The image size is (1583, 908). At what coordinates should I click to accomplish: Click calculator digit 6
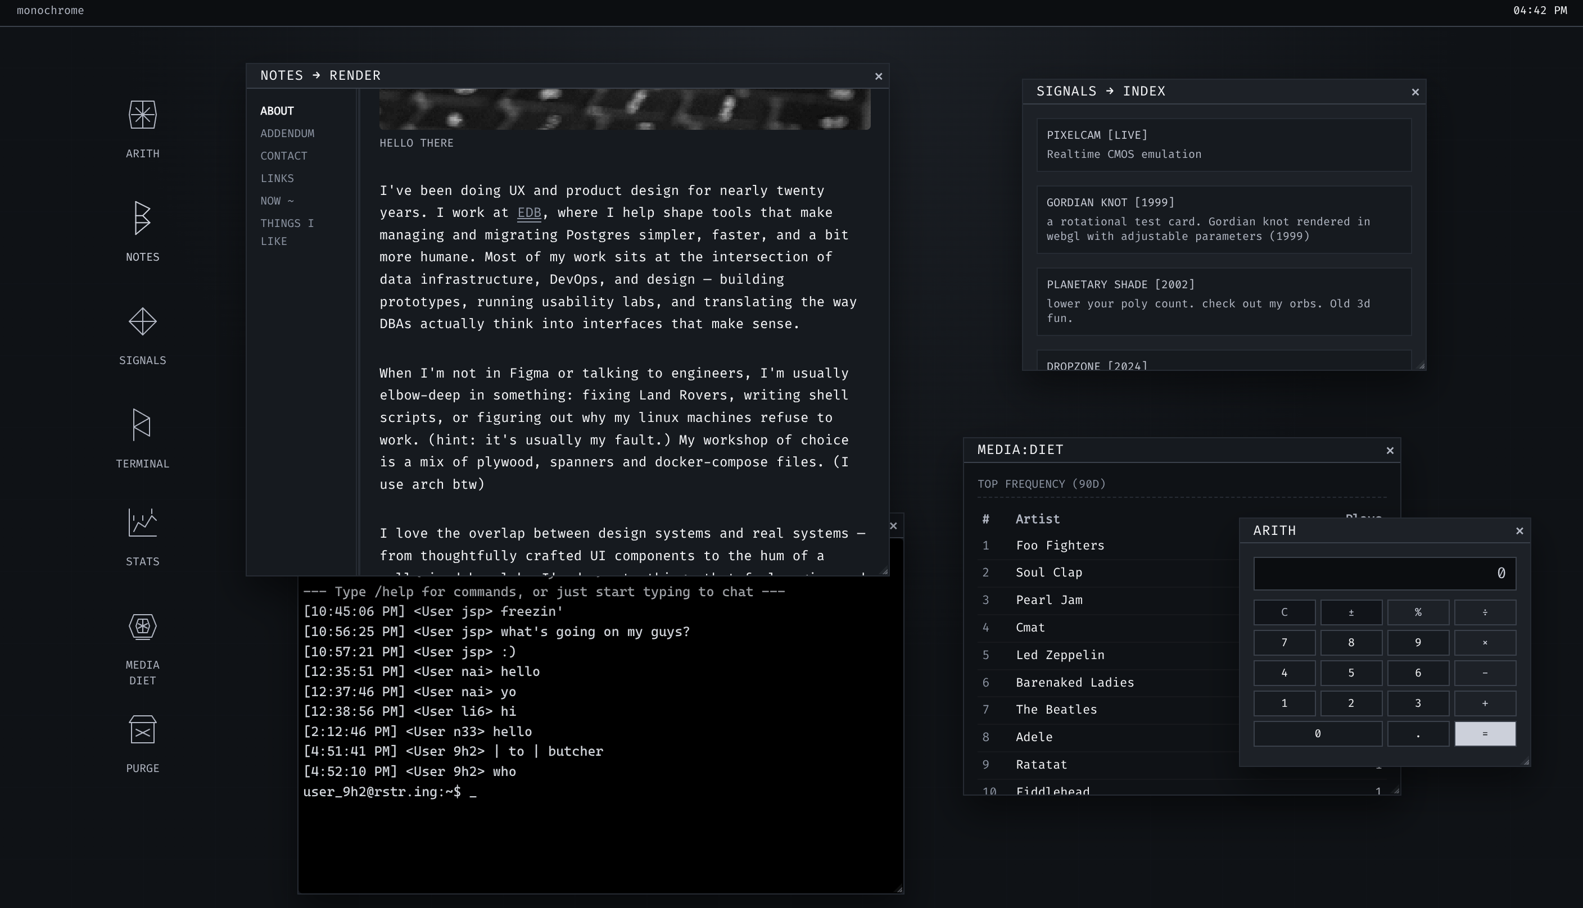point(1418,673)
